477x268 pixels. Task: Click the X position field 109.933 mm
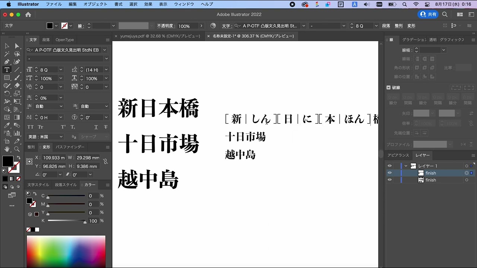tap(53, 158)
